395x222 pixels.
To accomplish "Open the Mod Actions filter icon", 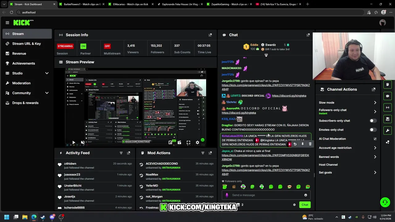I will 203,153.
